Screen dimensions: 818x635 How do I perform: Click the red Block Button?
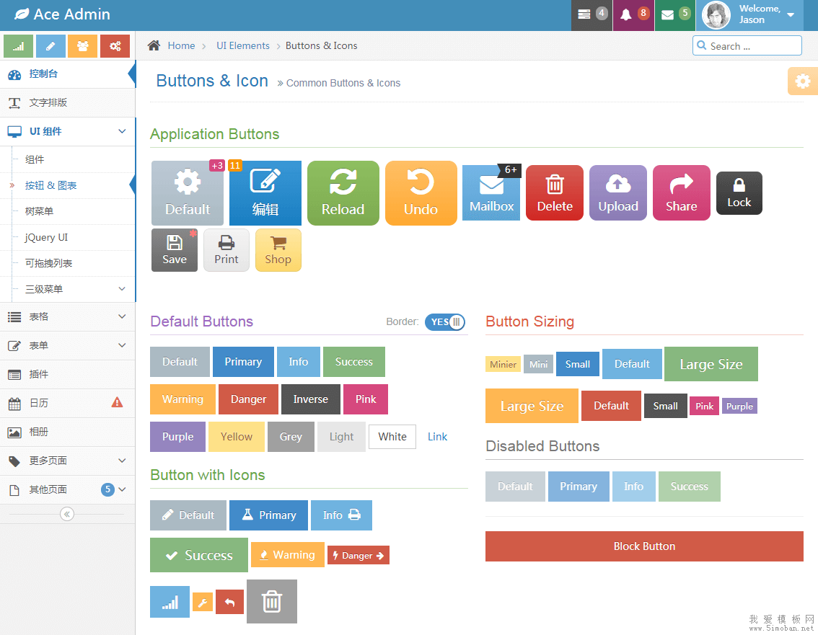pyautogui.click(x=643, y=546)
